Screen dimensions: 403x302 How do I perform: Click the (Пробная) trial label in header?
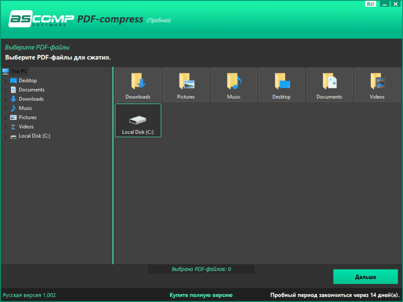click(x=159, y=20)
